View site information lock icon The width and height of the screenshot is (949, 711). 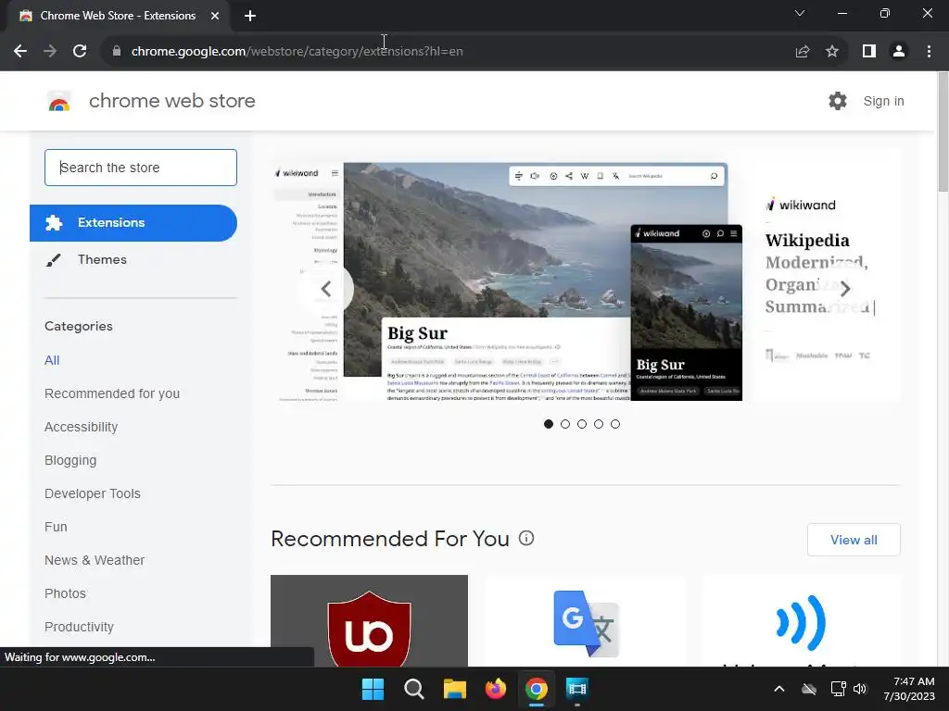(116, 52)
